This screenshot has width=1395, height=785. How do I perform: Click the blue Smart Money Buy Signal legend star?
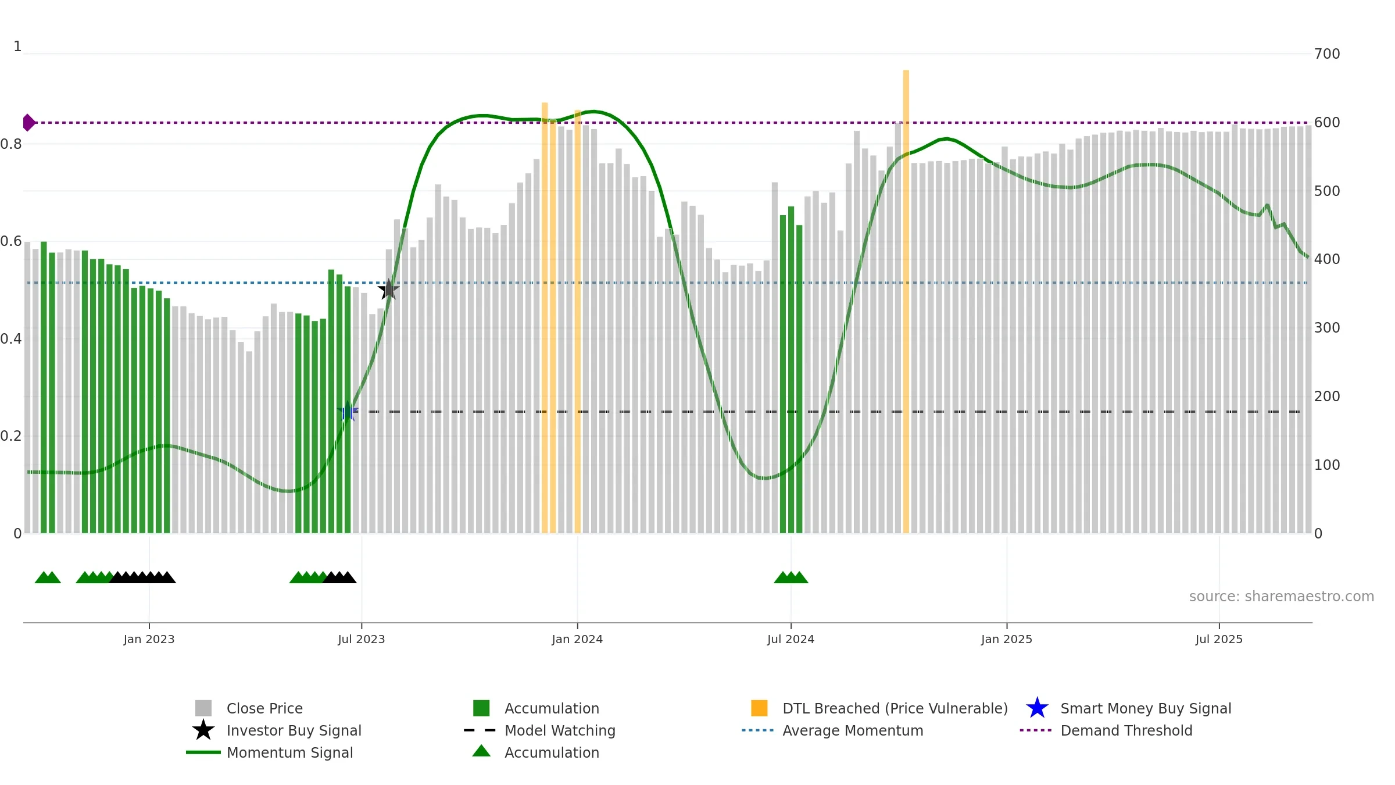coord(1037,708)
